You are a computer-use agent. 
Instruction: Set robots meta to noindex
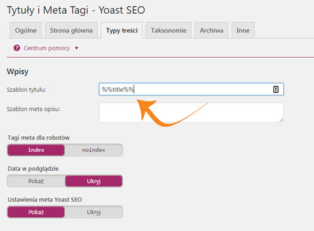94,150
